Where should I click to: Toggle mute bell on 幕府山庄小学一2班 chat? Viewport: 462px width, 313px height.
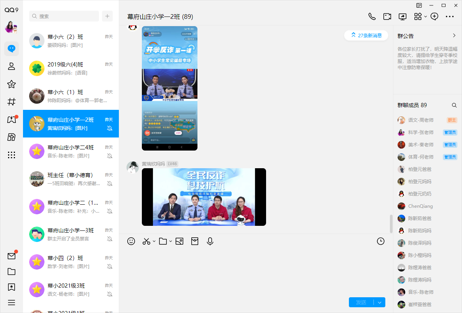click(110, 128)
